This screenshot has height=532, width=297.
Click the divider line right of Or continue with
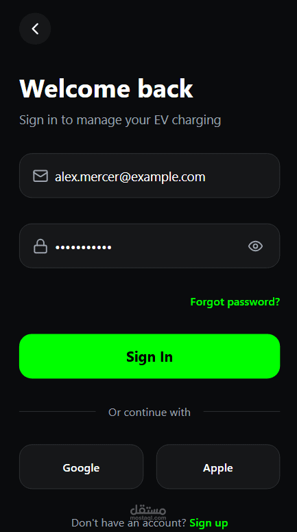click(x=241, y=412)
